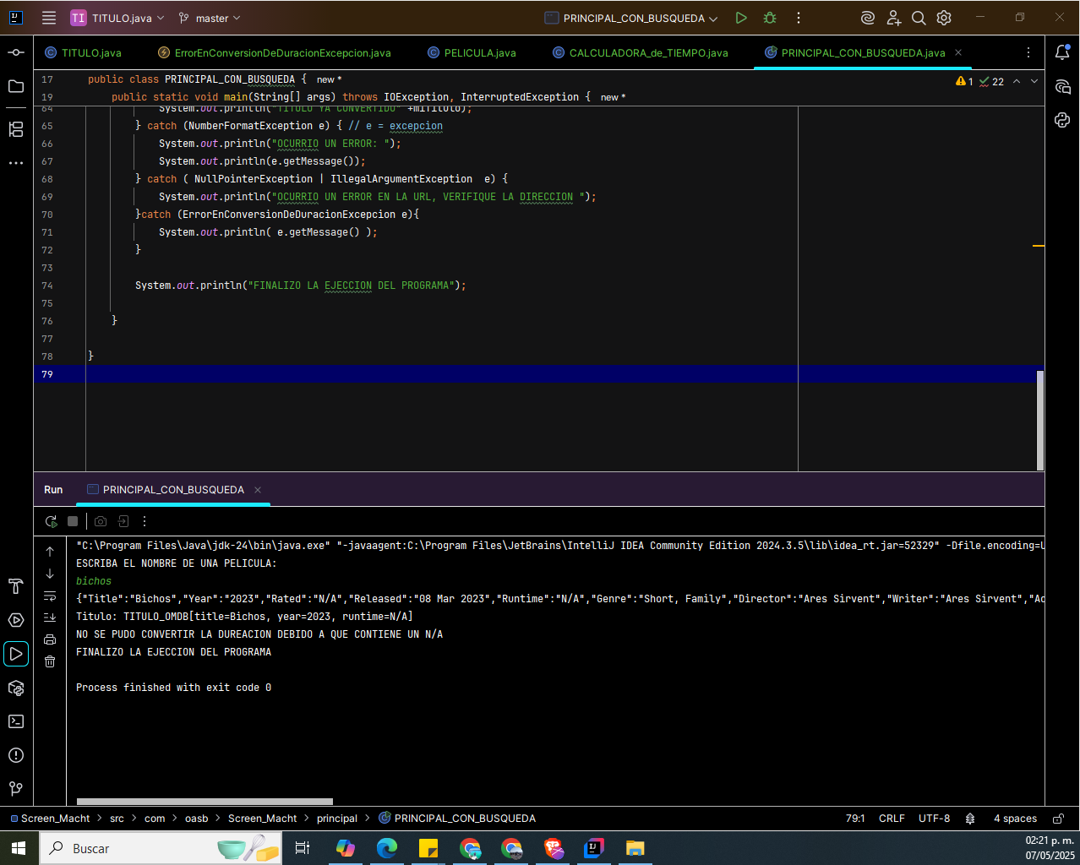Open the editor tabs more-options menu
The image size is (1080, 865).
click(x=1028, y=52)
